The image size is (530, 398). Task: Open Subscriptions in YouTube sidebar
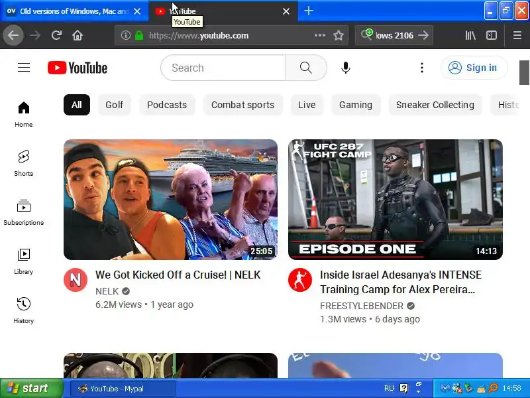pyautogui.click(x=24, y=212)
